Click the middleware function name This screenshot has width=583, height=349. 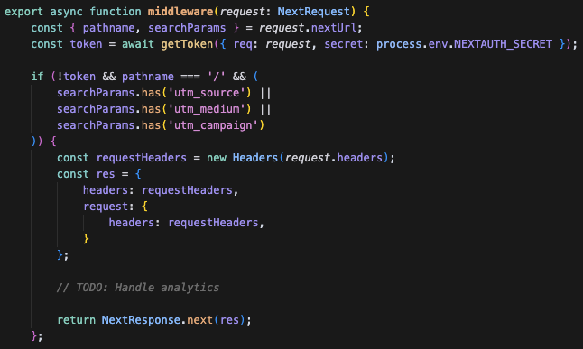click(180, 12)
